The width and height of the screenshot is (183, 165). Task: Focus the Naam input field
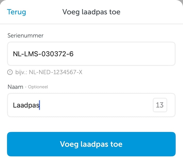(x=91, y=105)
